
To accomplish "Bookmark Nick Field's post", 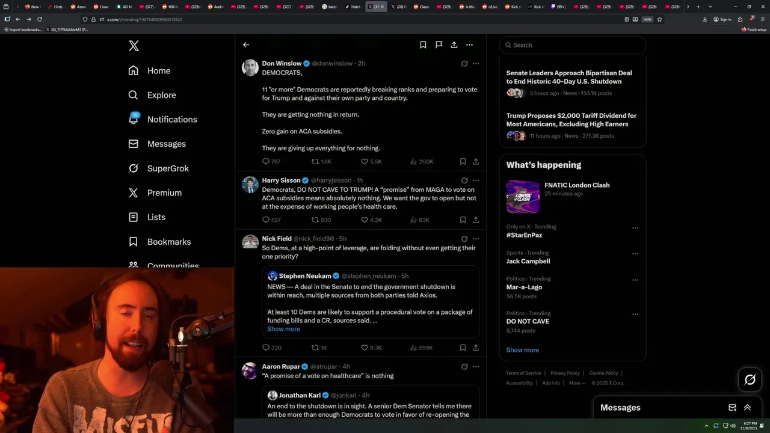I will click(463, 348).
